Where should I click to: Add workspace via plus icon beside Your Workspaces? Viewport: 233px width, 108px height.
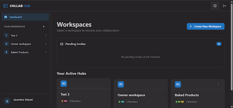(44, 26)
